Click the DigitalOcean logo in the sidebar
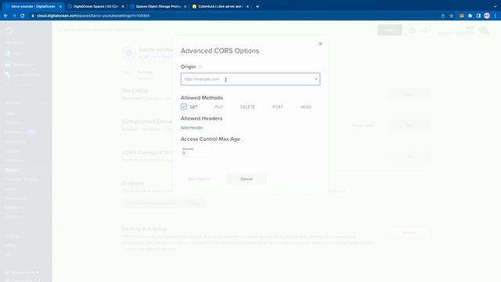This screenshot has width=501, height=282. click(x=9, y=31)
